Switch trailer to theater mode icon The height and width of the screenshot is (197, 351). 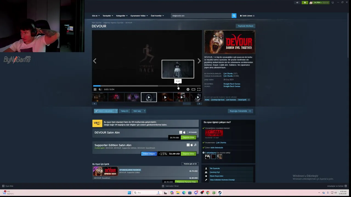193,89
